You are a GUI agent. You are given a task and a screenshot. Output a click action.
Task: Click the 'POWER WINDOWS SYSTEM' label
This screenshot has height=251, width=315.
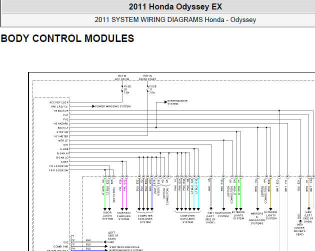(x=113, y=106)
